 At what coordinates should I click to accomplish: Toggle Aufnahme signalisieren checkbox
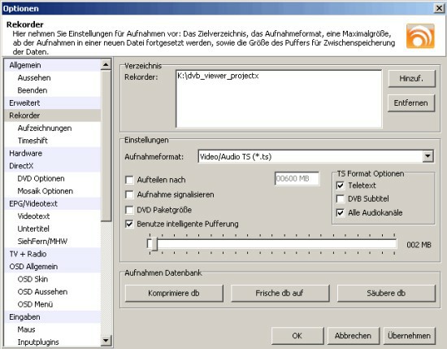click(x=129, y=195)
